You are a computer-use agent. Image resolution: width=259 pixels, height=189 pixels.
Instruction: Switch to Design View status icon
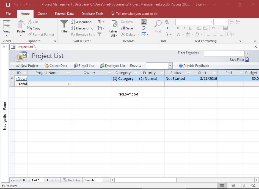click(253, 186)
